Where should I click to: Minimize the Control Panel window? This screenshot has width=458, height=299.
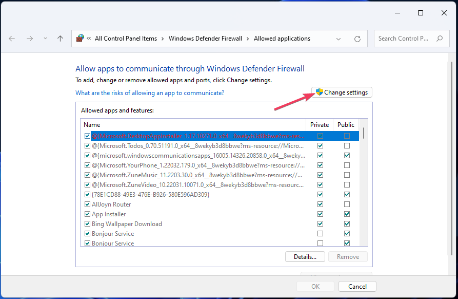pos(397,13)
